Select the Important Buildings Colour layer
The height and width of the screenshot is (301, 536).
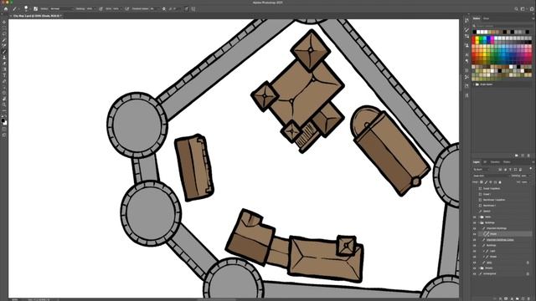[x=500, y=240]
